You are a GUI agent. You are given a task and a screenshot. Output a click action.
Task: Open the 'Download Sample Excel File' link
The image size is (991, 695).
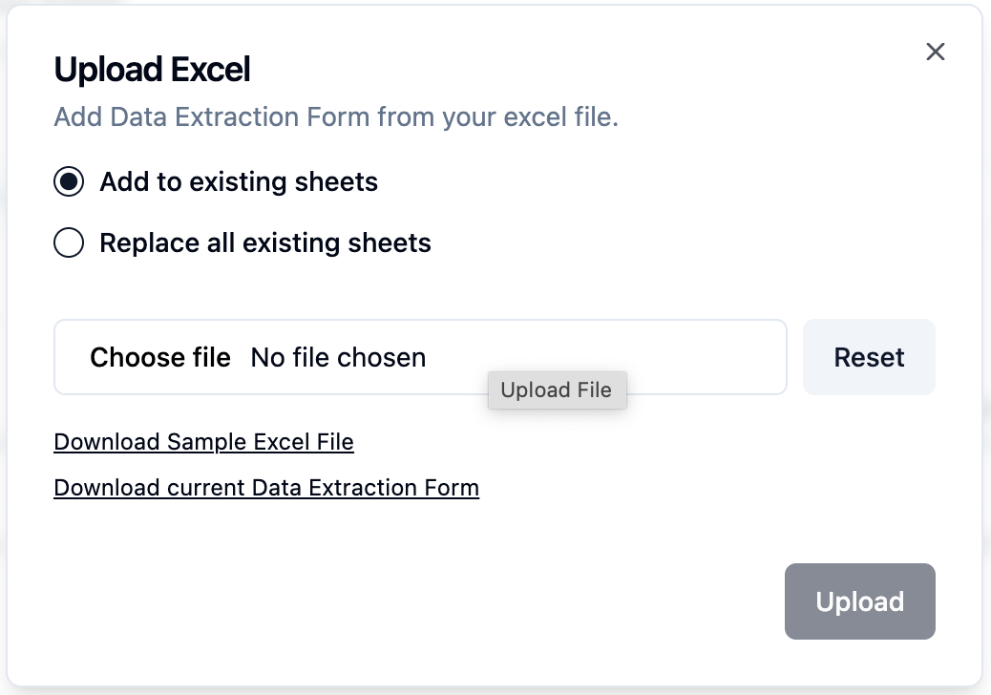203,442
